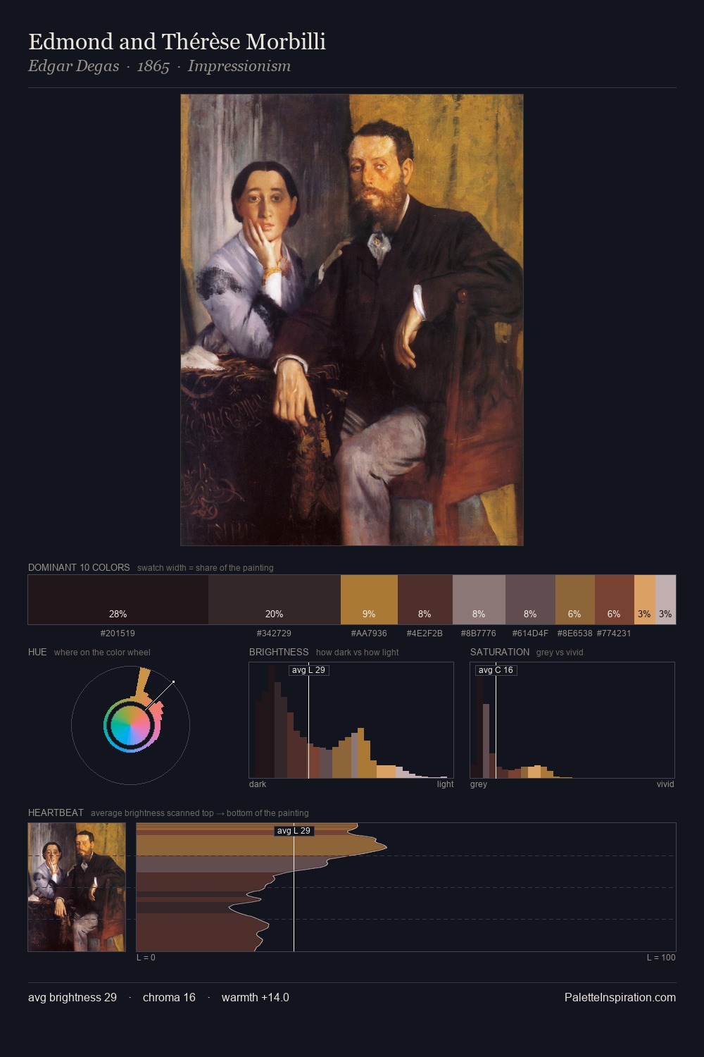704x1057 pixels.
Task: Click the 'L = 0' axis label
Action: [x=146, y=958]
